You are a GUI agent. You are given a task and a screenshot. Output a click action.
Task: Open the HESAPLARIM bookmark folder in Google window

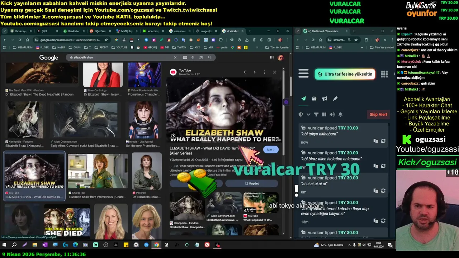[x=23, y=47]
